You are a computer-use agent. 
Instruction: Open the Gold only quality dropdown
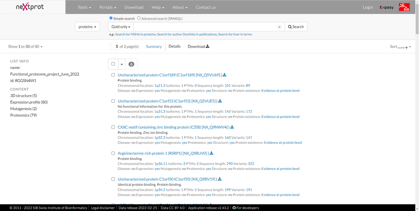[121, 27]
